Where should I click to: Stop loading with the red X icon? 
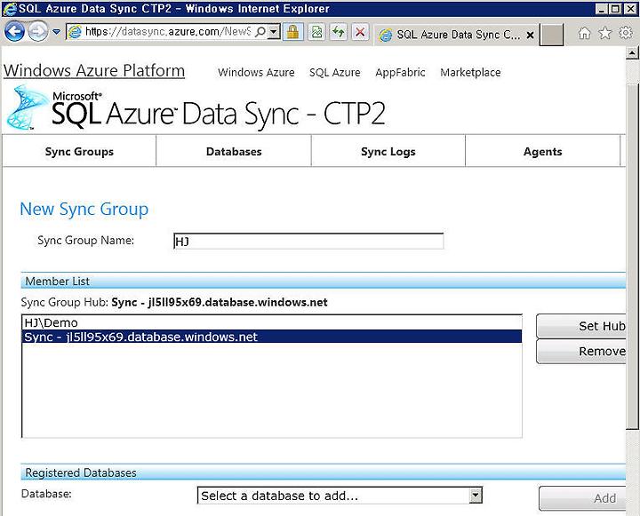360,32
